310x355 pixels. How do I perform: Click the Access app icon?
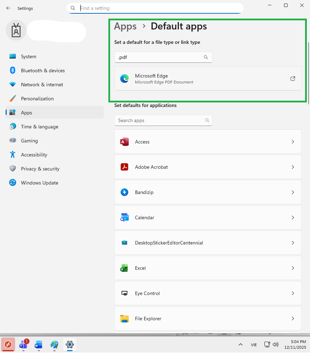pos(124,142)
